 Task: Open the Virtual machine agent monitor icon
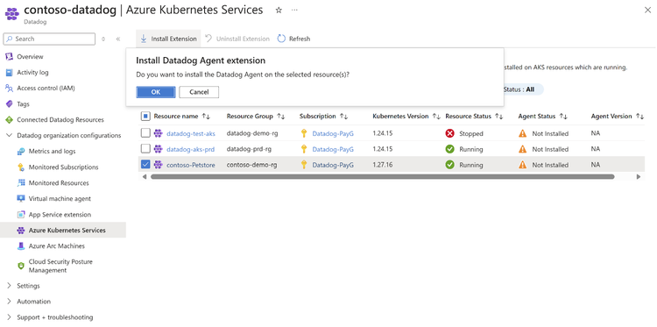pyautogui.click(x=21, y=199)
